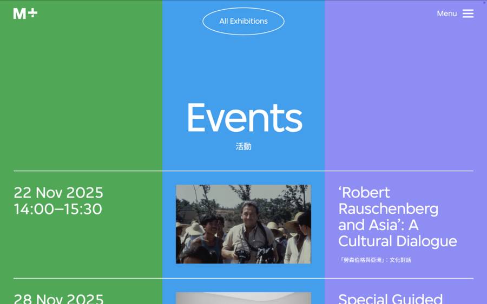Viewport: 487px width, 304px height.
Task: Click the white divider line above first event
Action: coord(243,171)
